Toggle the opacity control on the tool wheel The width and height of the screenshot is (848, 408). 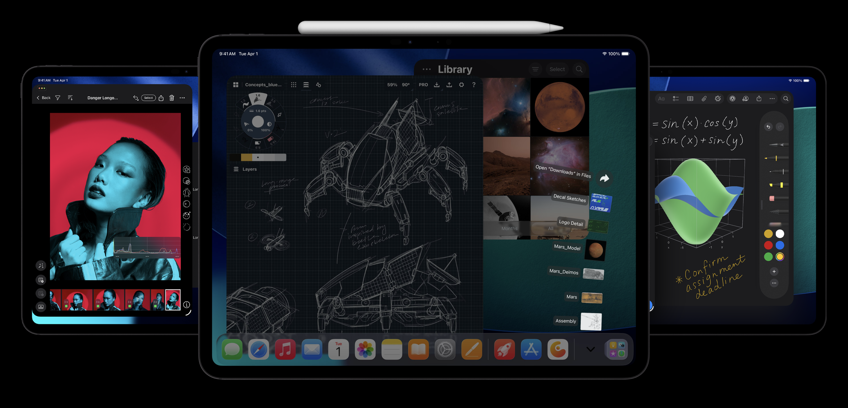pos(269,124)
